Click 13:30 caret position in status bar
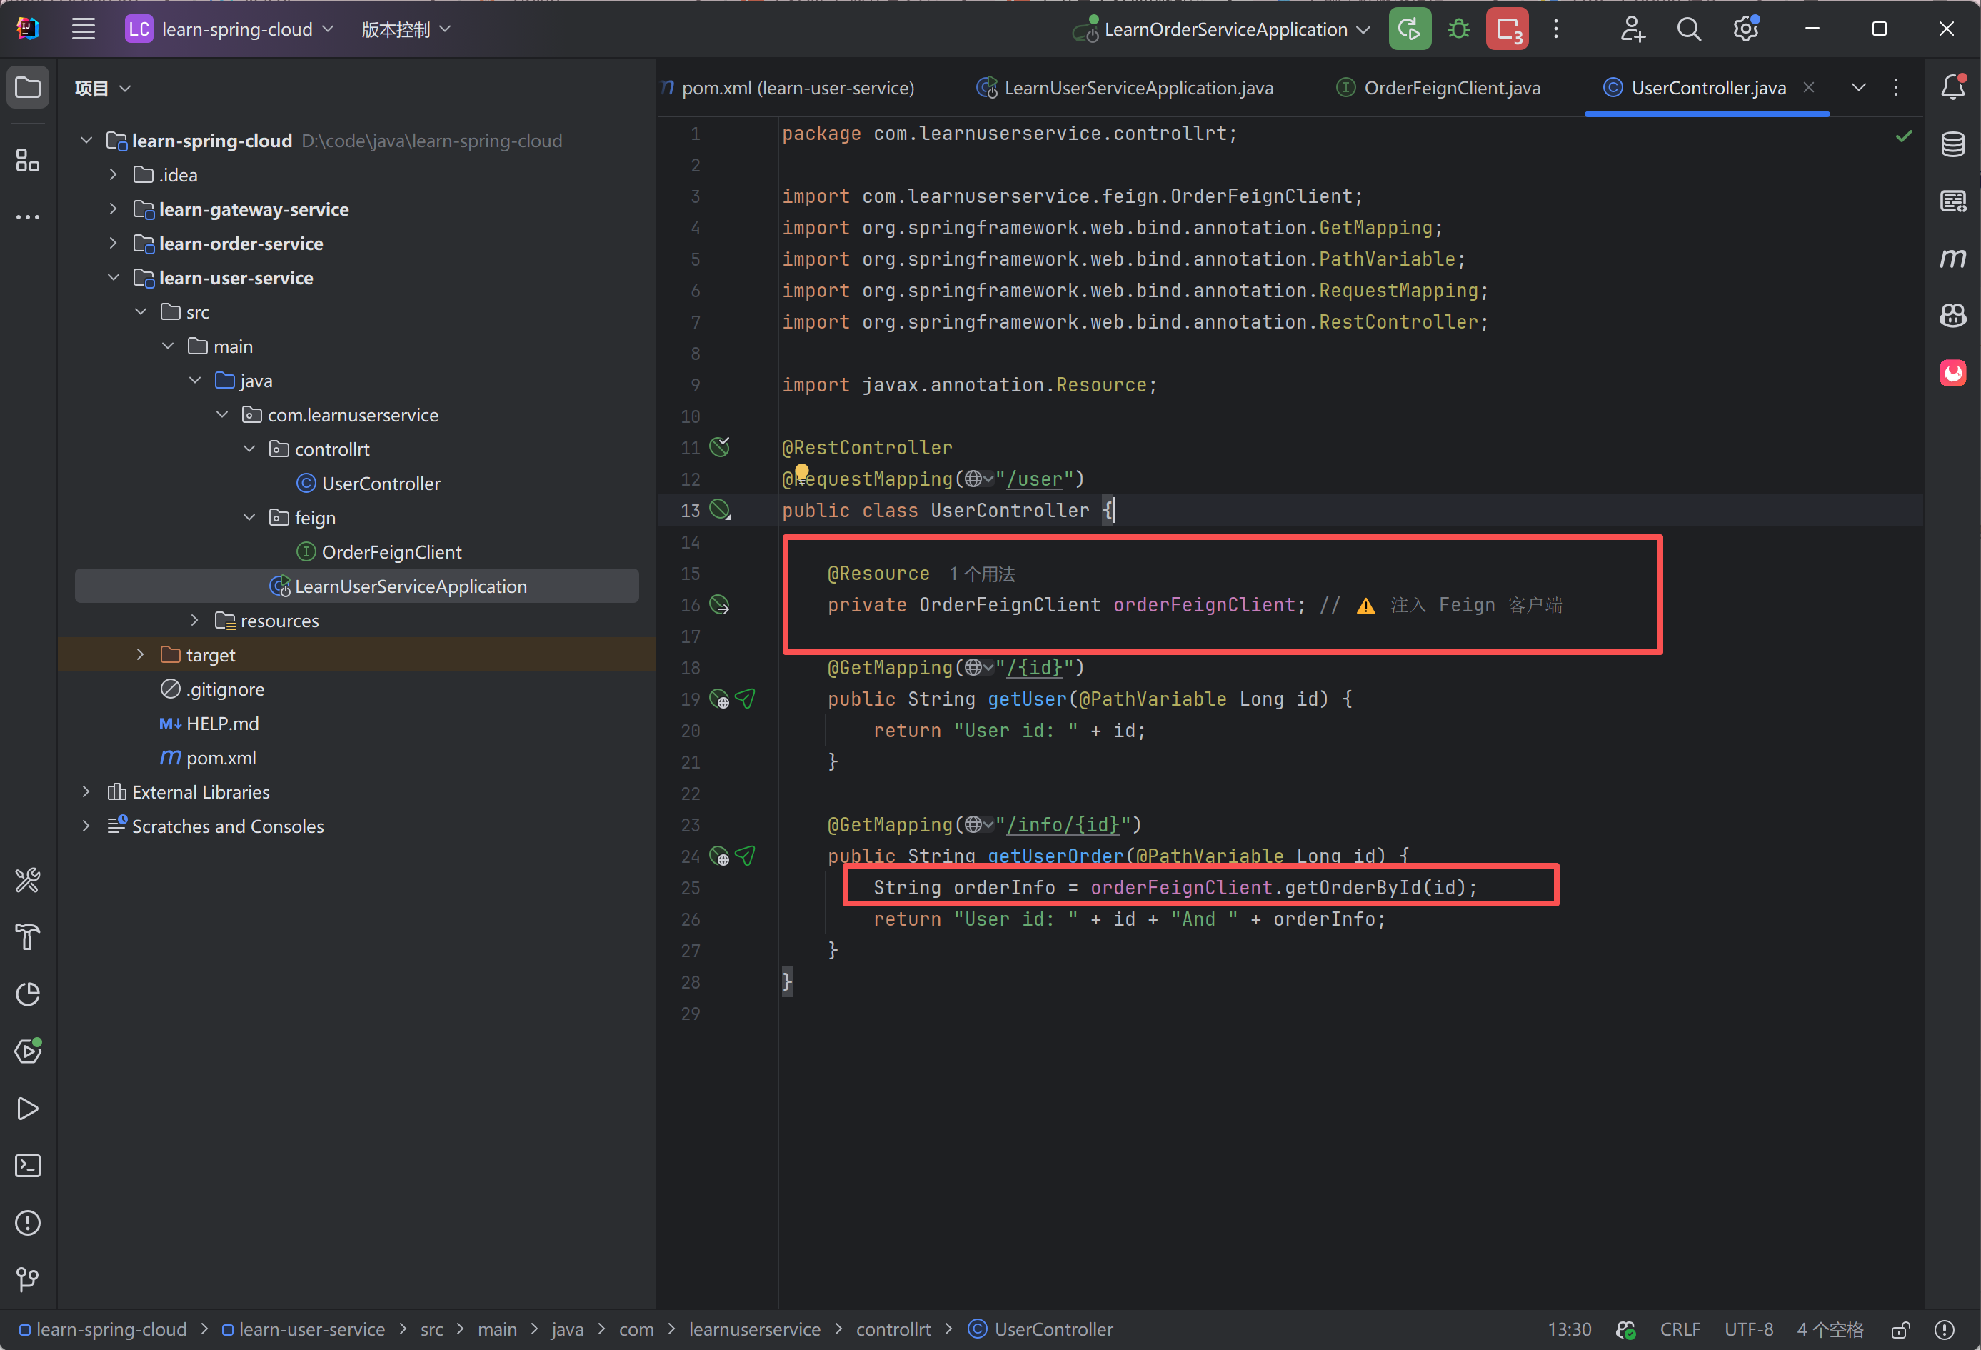The image size is (1981, 1350). click(1568, 1329)
